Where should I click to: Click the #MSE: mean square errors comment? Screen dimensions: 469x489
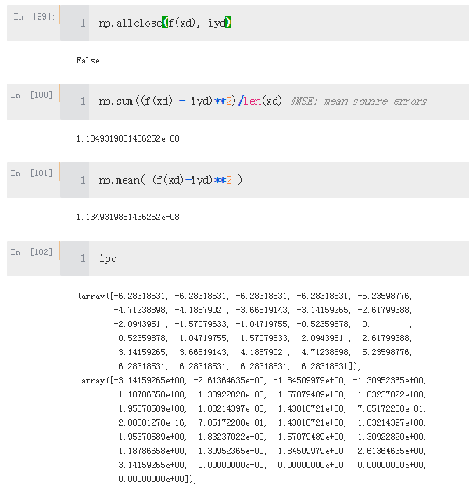358,102
